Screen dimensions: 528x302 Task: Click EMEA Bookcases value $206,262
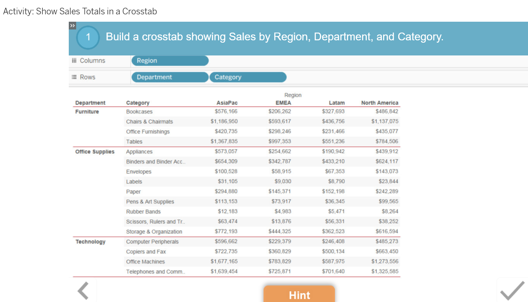tap(280, 112)
